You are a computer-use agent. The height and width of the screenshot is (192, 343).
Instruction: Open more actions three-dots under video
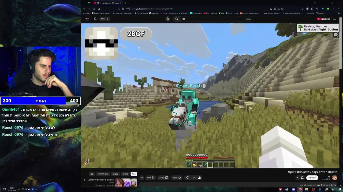tap(142, 178)
